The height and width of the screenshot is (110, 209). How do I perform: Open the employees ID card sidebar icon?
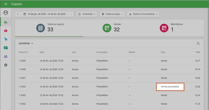click(5, 48)
